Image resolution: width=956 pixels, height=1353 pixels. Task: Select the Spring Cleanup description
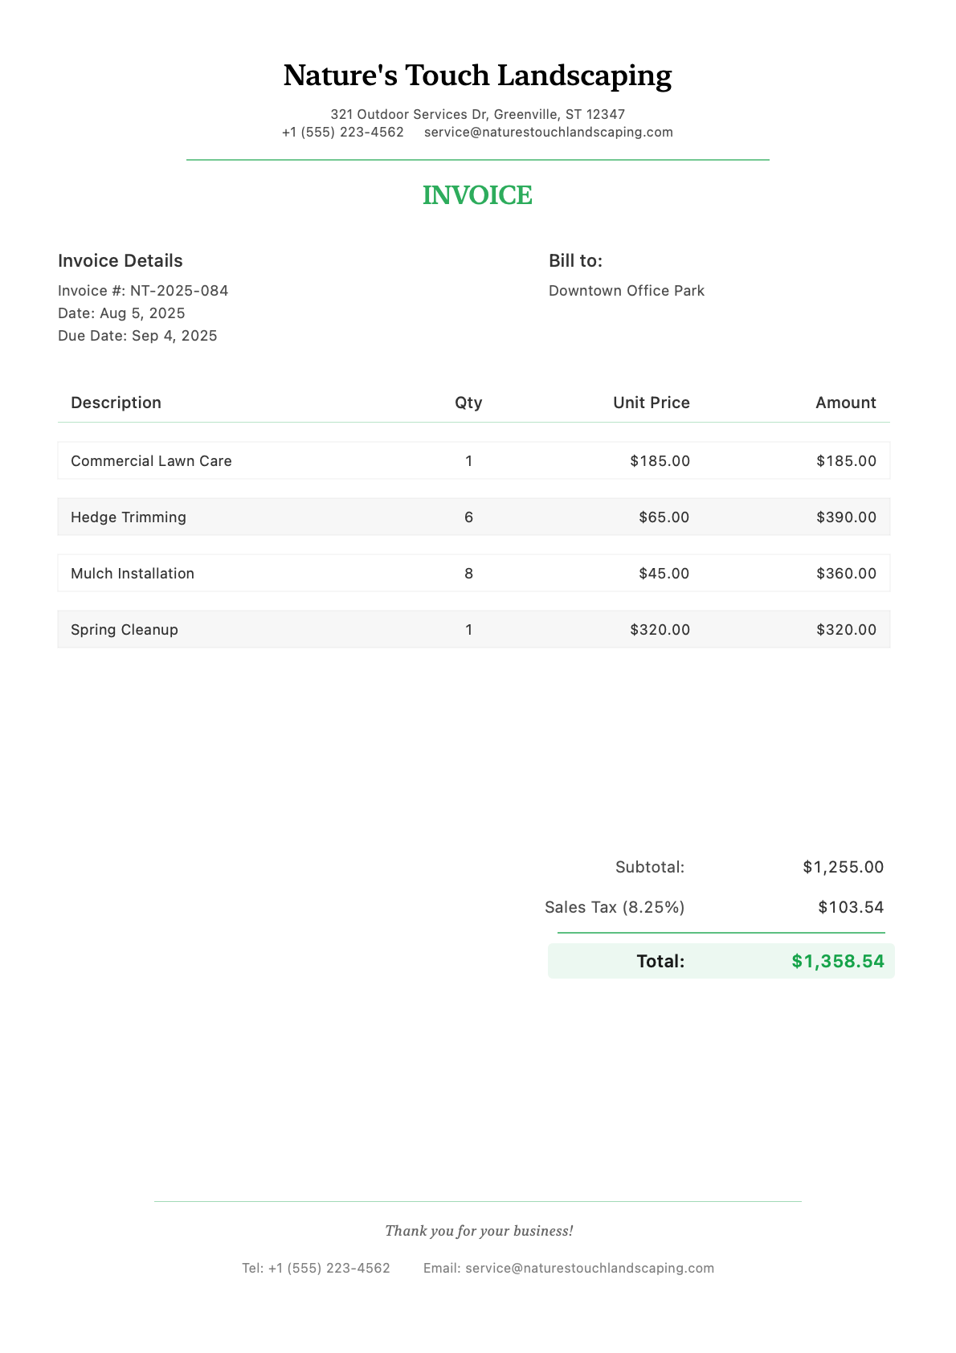125,629
